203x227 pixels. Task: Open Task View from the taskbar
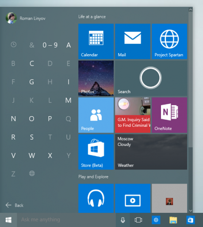tap(138, 220)
